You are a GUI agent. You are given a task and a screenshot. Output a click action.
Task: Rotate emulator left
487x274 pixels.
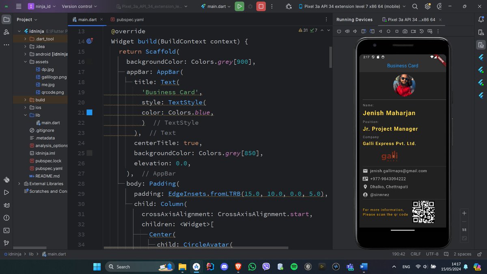click(364, 31)
